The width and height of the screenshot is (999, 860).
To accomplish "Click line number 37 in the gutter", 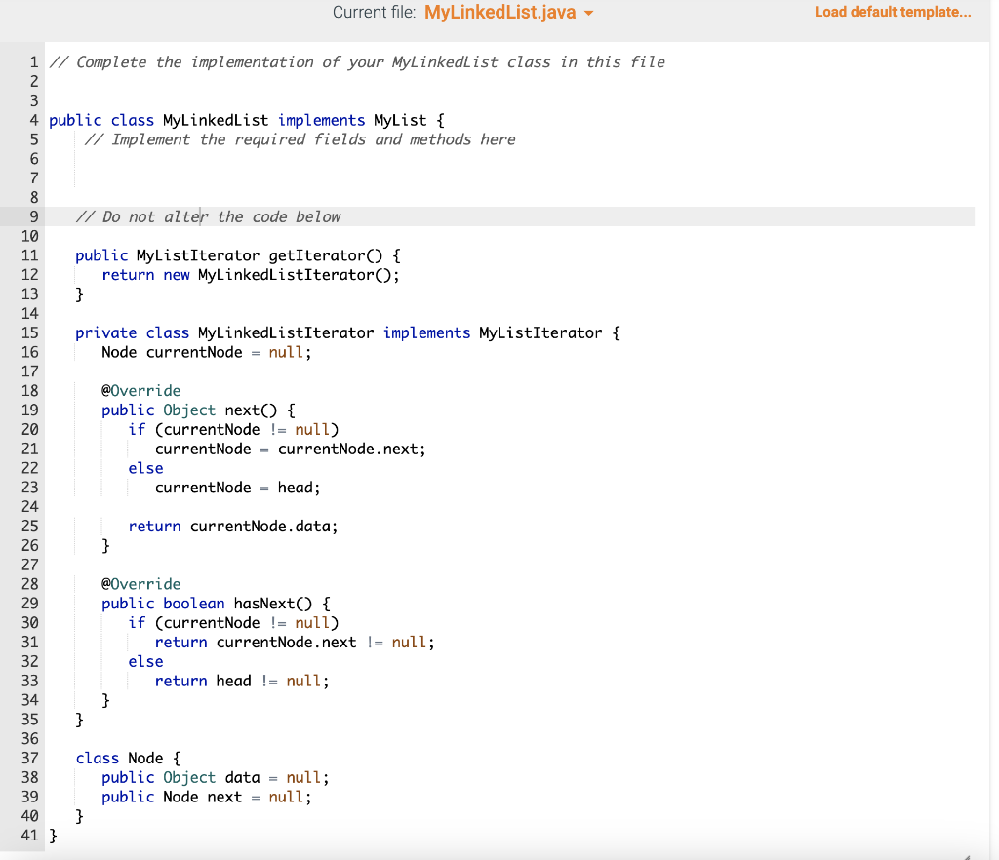I will tap(29, 758).
